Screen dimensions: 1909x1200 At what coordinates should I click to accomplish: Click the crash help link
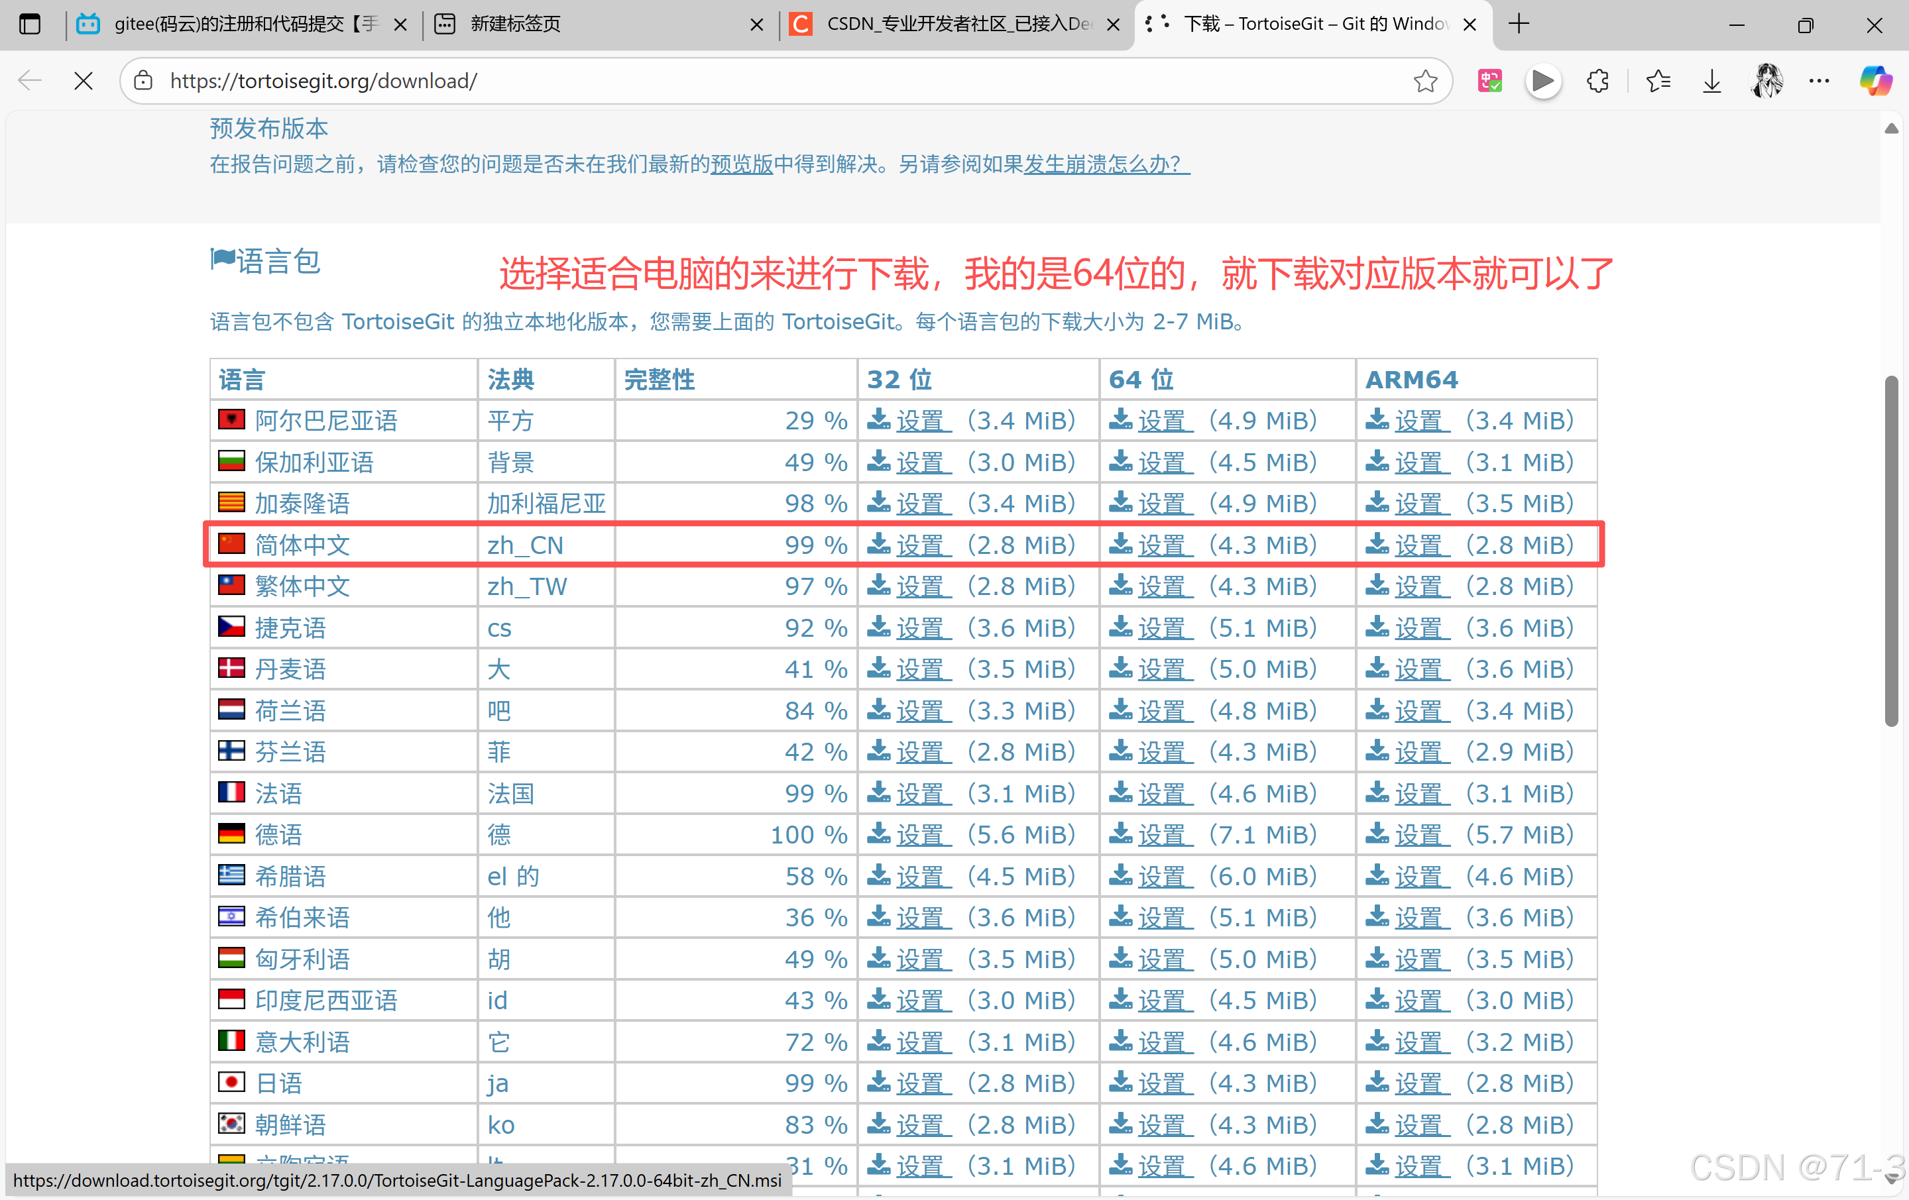click(1106, 164)
